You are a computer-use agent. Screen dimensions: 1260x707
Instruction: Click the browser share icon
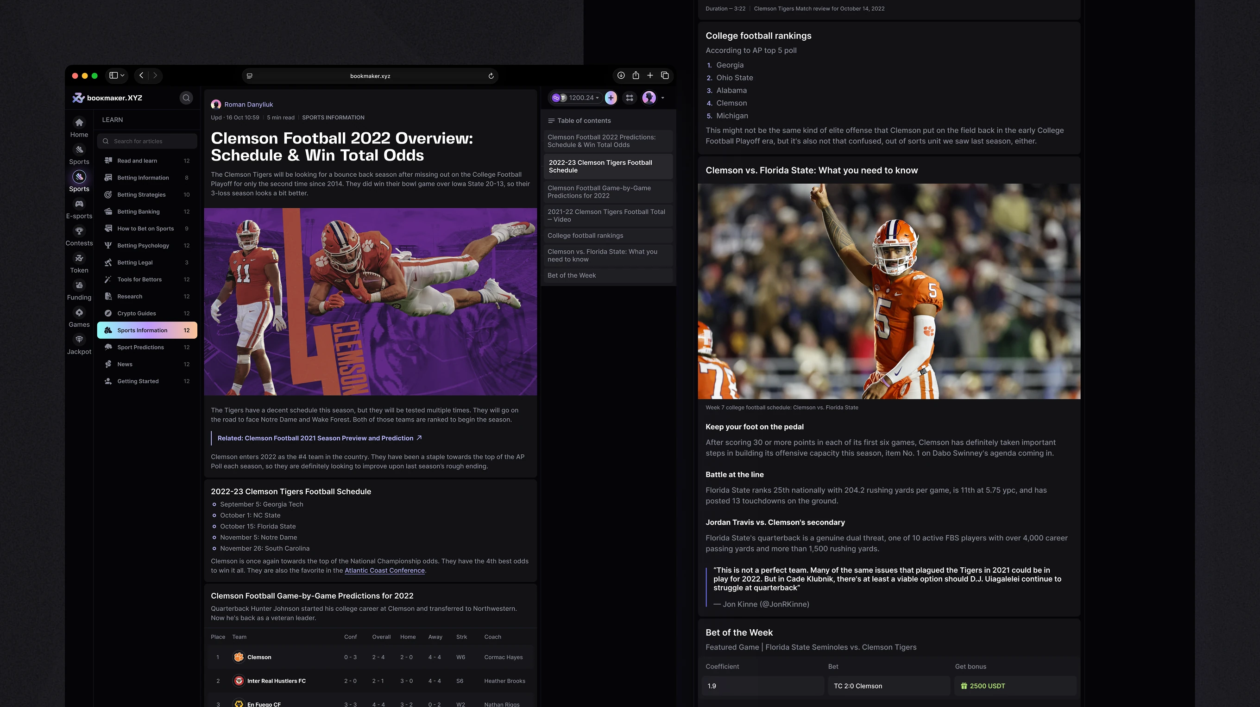(636, 75)
